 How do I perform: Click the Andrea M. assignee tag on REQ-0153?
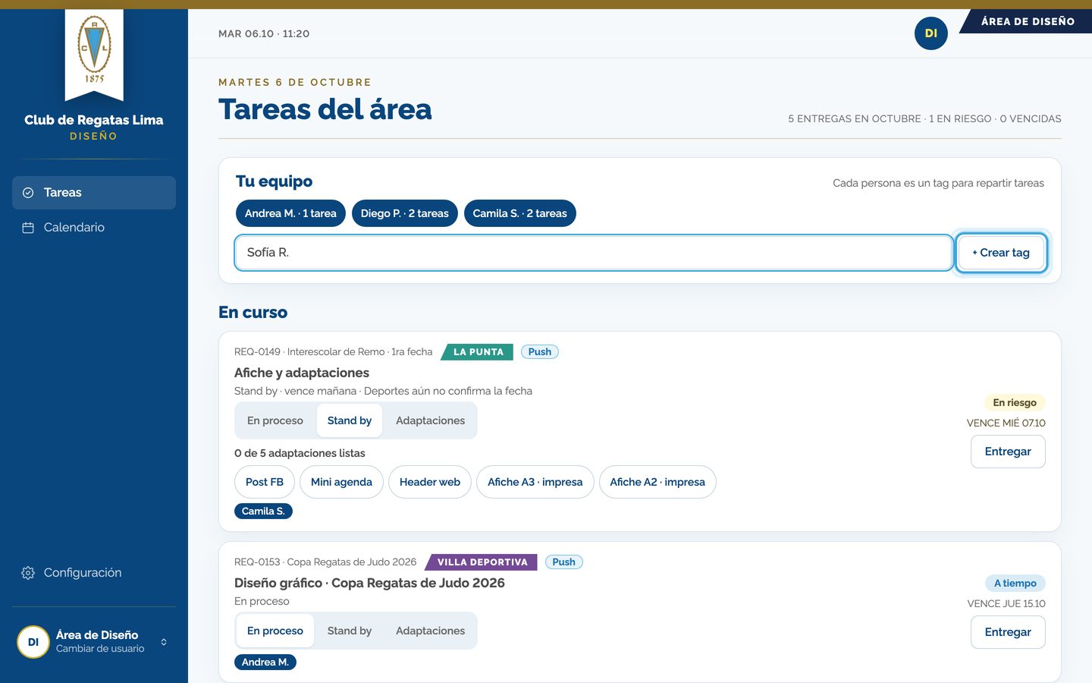pos(265,663)
